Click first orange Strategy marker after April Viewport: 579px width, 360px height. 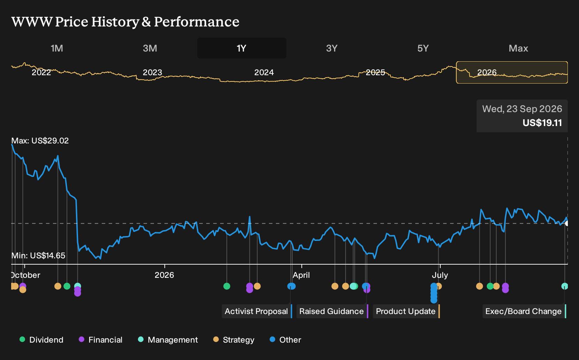point(335,286)
